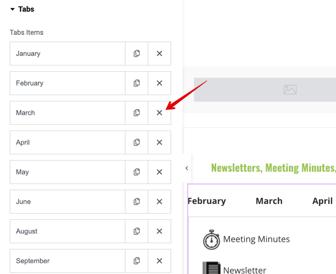Remove the August tab item
Viewport: 336px width, 274px height.
(x=159, y=231)
